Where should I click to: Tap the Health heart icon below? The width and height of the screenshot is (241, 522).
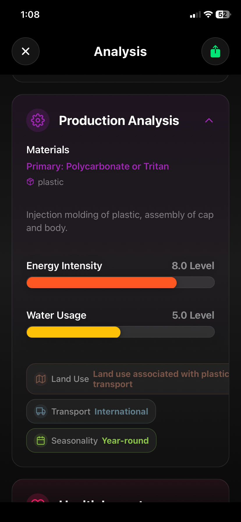click(38, 499)
